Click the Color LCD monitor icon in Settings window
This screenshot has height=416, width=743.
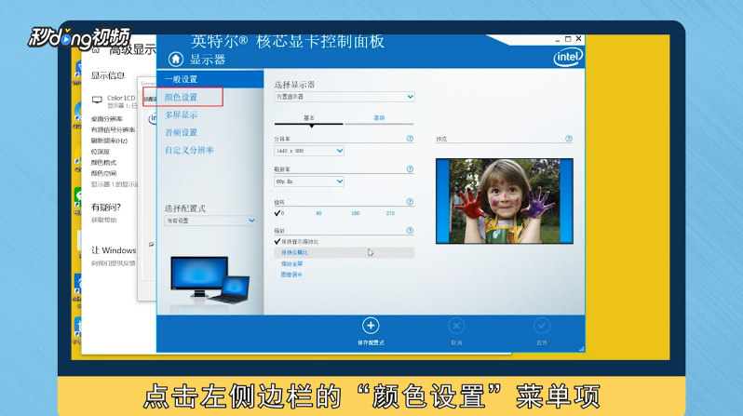(x=97, y=100)
